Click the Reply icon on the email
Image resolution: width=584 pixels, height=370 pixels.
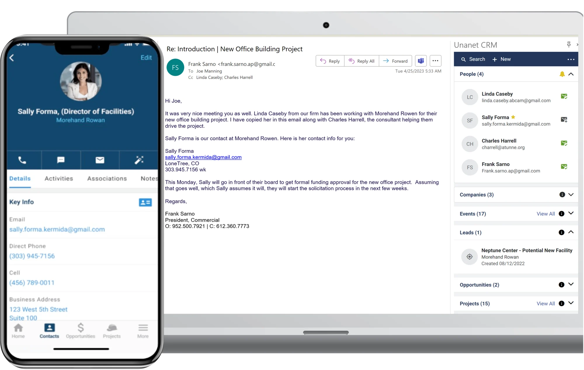click(329, 61)
